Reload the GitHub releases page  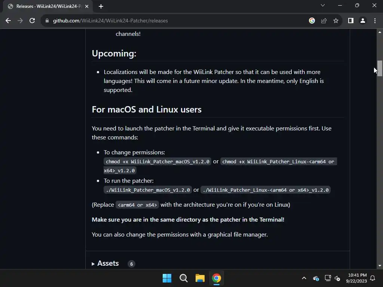pos(32,21)
